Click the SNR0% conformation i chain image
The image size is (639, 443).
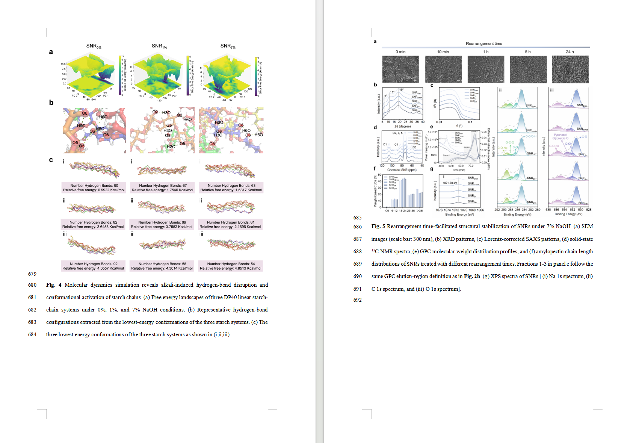point(95,169)
